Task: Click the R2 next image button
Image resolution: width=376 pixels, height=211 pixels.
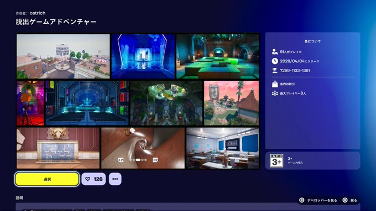Action: tap(155, 160)
